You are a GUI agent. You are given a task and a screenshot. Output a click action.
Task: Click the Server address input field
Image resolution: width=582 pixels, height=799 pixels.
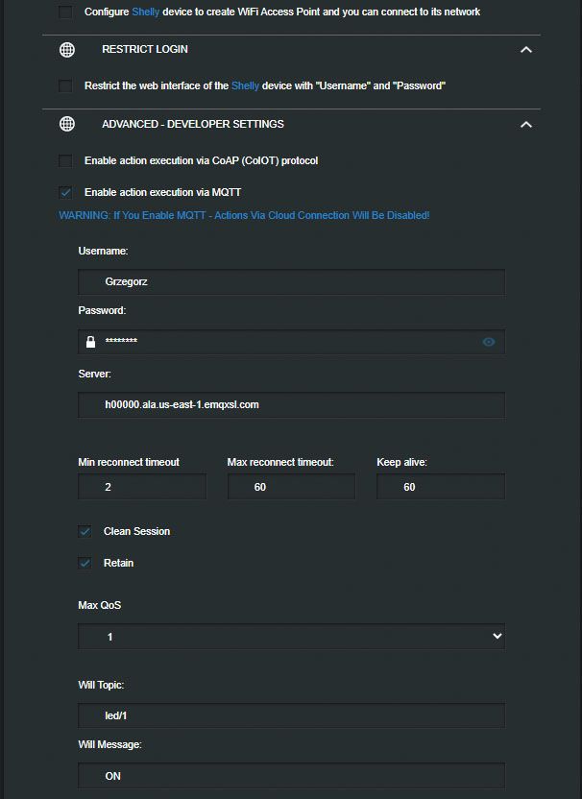pos(292,404)
